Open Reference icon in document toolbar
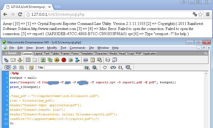This screenshot has width=213, height=128. (113, 67)
